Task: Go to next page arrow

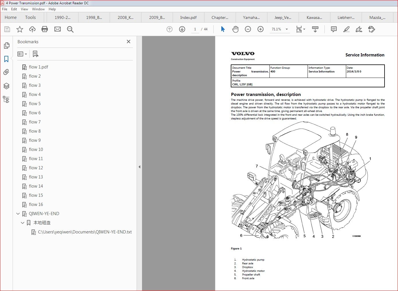Action: 182,29
